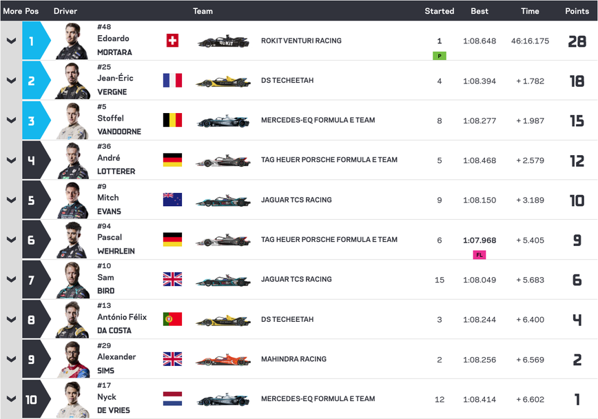The height and width of the screenshot is (419, 598).
Task: Click position 3 blue badge
Action: coord(33,121)
